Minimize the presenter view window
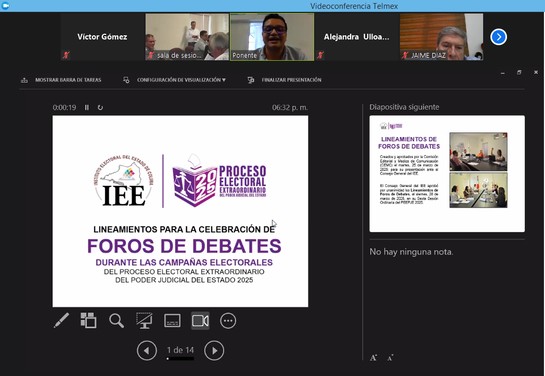The width and height of the screenshot is (545, 376). coord(502,73)
